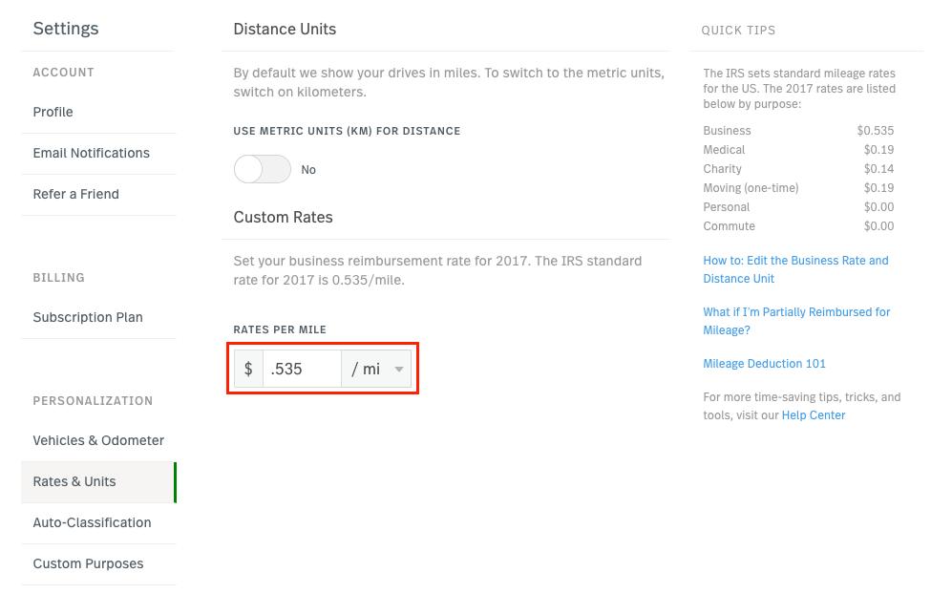Click the dollar sign prefix icon
Image resolution: width=952 pixels, height=594 pixels.
(248, 369)
